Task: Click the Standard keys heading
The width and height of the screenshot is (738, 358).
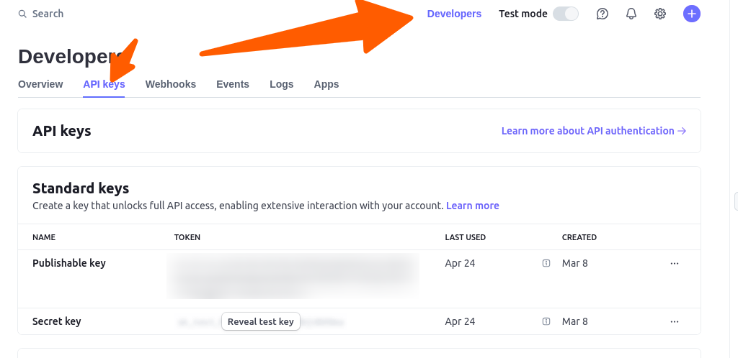Action: tap(81, 188)
